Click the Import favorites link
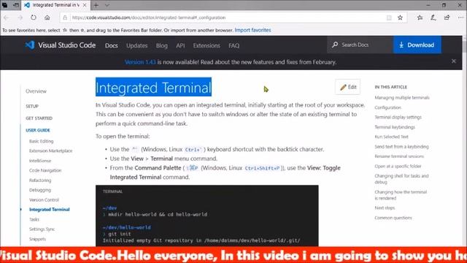This screenshot has width=467, height=263. [x=252, y=30]
